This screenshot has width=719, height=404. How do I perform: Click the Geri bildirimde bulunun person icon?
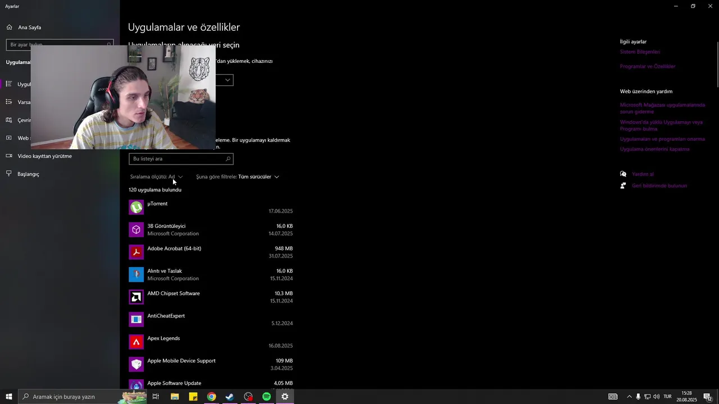(623, 186)
